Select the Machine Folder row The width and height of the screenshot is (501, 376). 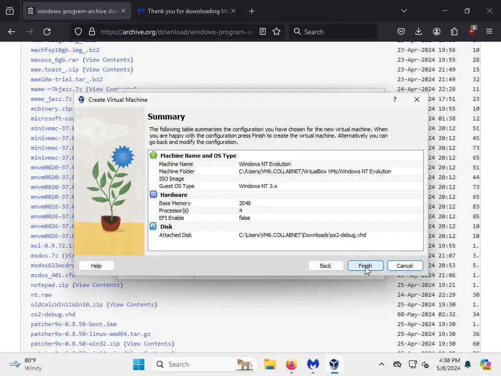[x=286, y=171]
